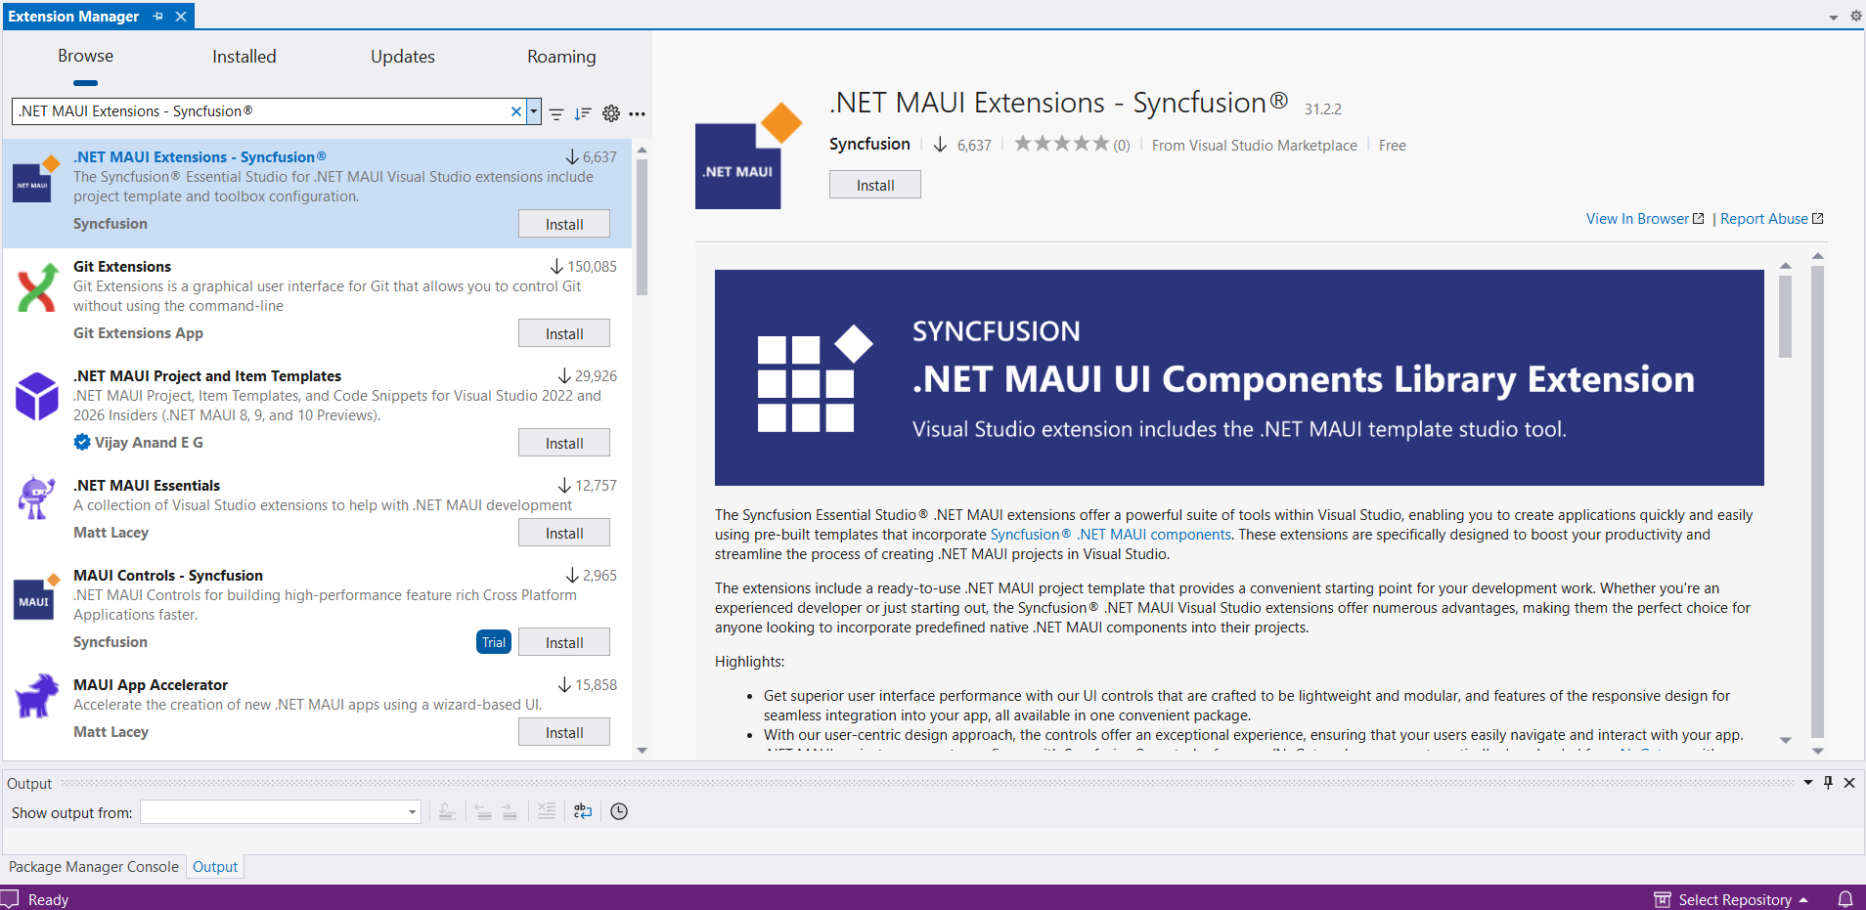Select the .NET MAUI Extensions list icon
Viewport: 1866px width, 910px height.
pyautogui.click(x=37, y=178)
